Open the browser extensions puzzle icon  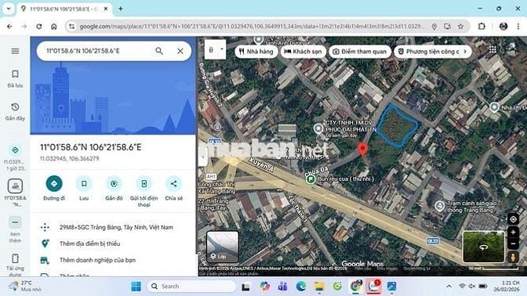pos(482,26)
